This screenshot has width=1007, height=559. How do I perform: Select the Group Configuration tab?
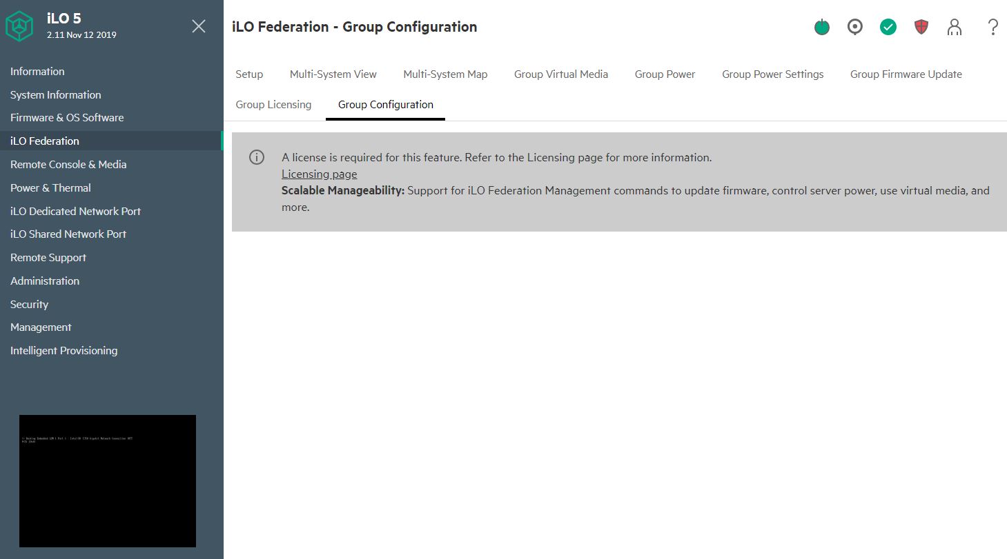pyautogui.click(x=386, y=105)
